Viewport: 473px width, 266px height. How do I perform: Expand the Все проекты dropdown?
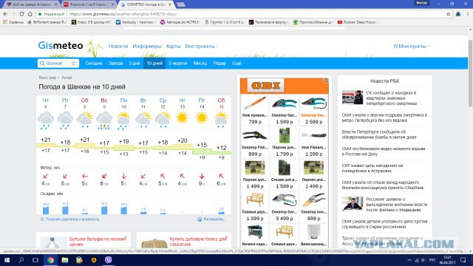pos(201,46)
